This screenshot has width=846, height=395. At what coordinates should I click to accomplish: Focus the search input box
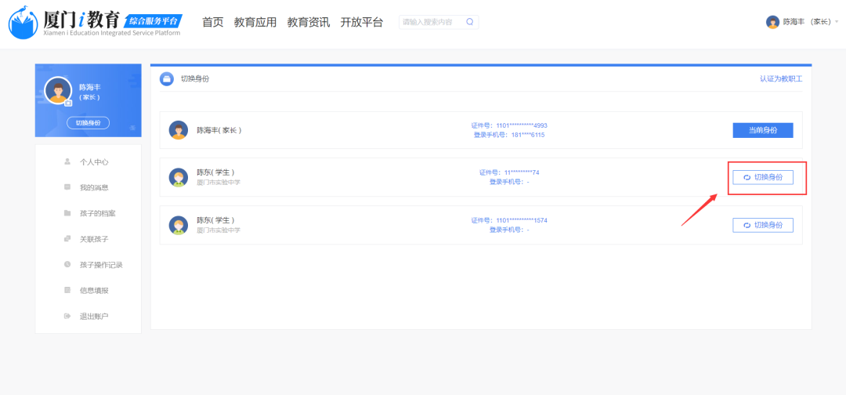[431, 22]
